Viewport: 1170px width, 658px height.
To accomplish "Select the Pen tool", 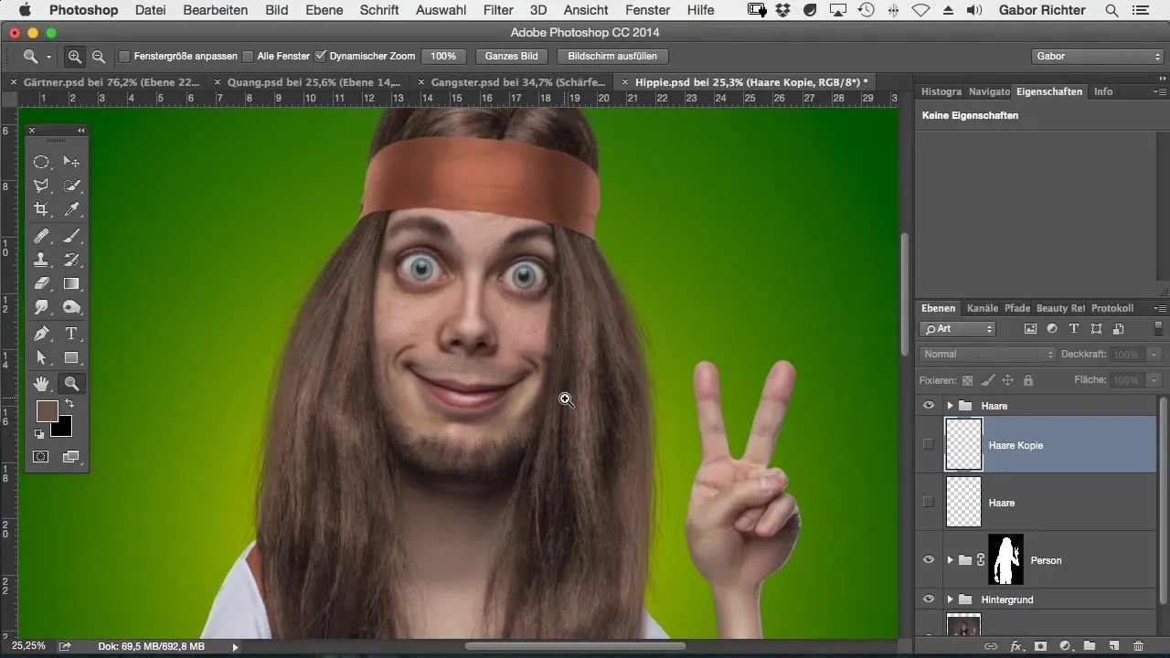I will point(41,334).
